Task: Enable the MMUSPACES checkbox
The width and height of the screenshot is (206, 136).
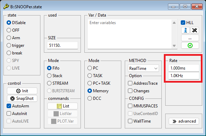Action: point(143,106)
